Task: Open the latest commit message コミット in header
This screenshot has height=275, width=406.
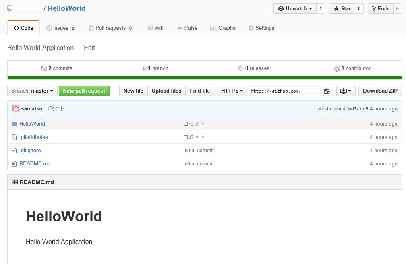Action: tap(54, 108)
